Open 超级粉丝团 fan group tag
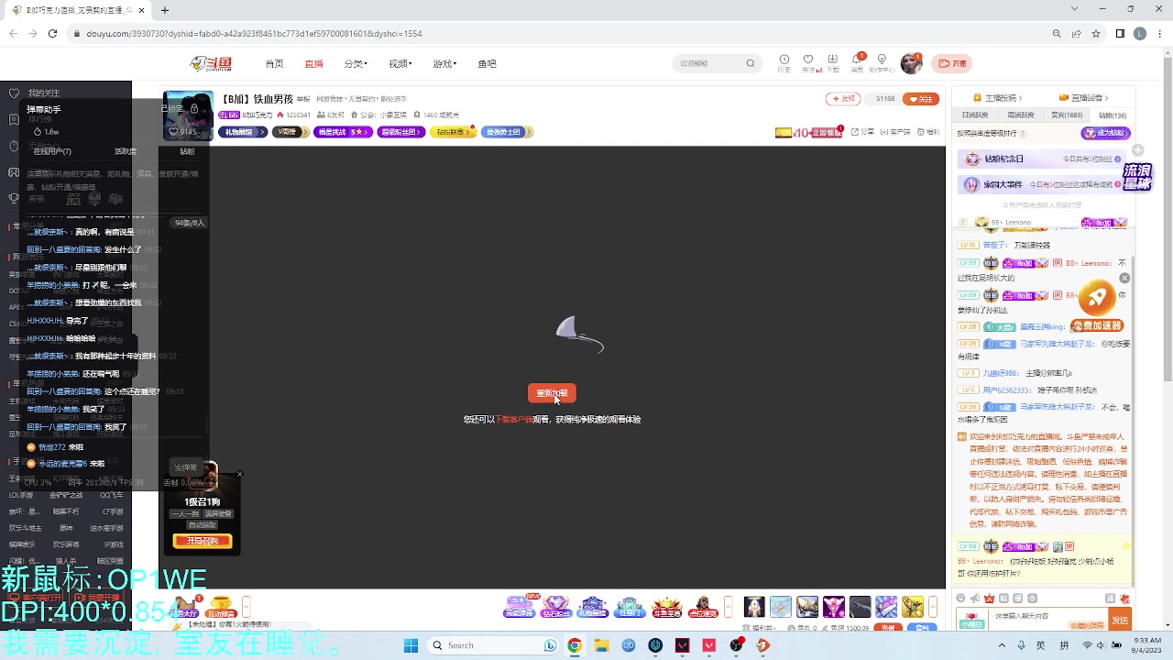Screen dimensions: 1173x660 pos(401,132)
